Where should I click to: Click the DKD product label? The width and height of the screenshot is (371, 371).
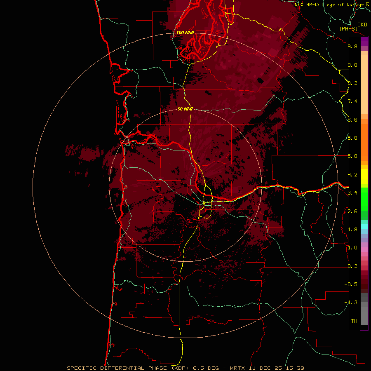tap(362, 25)
